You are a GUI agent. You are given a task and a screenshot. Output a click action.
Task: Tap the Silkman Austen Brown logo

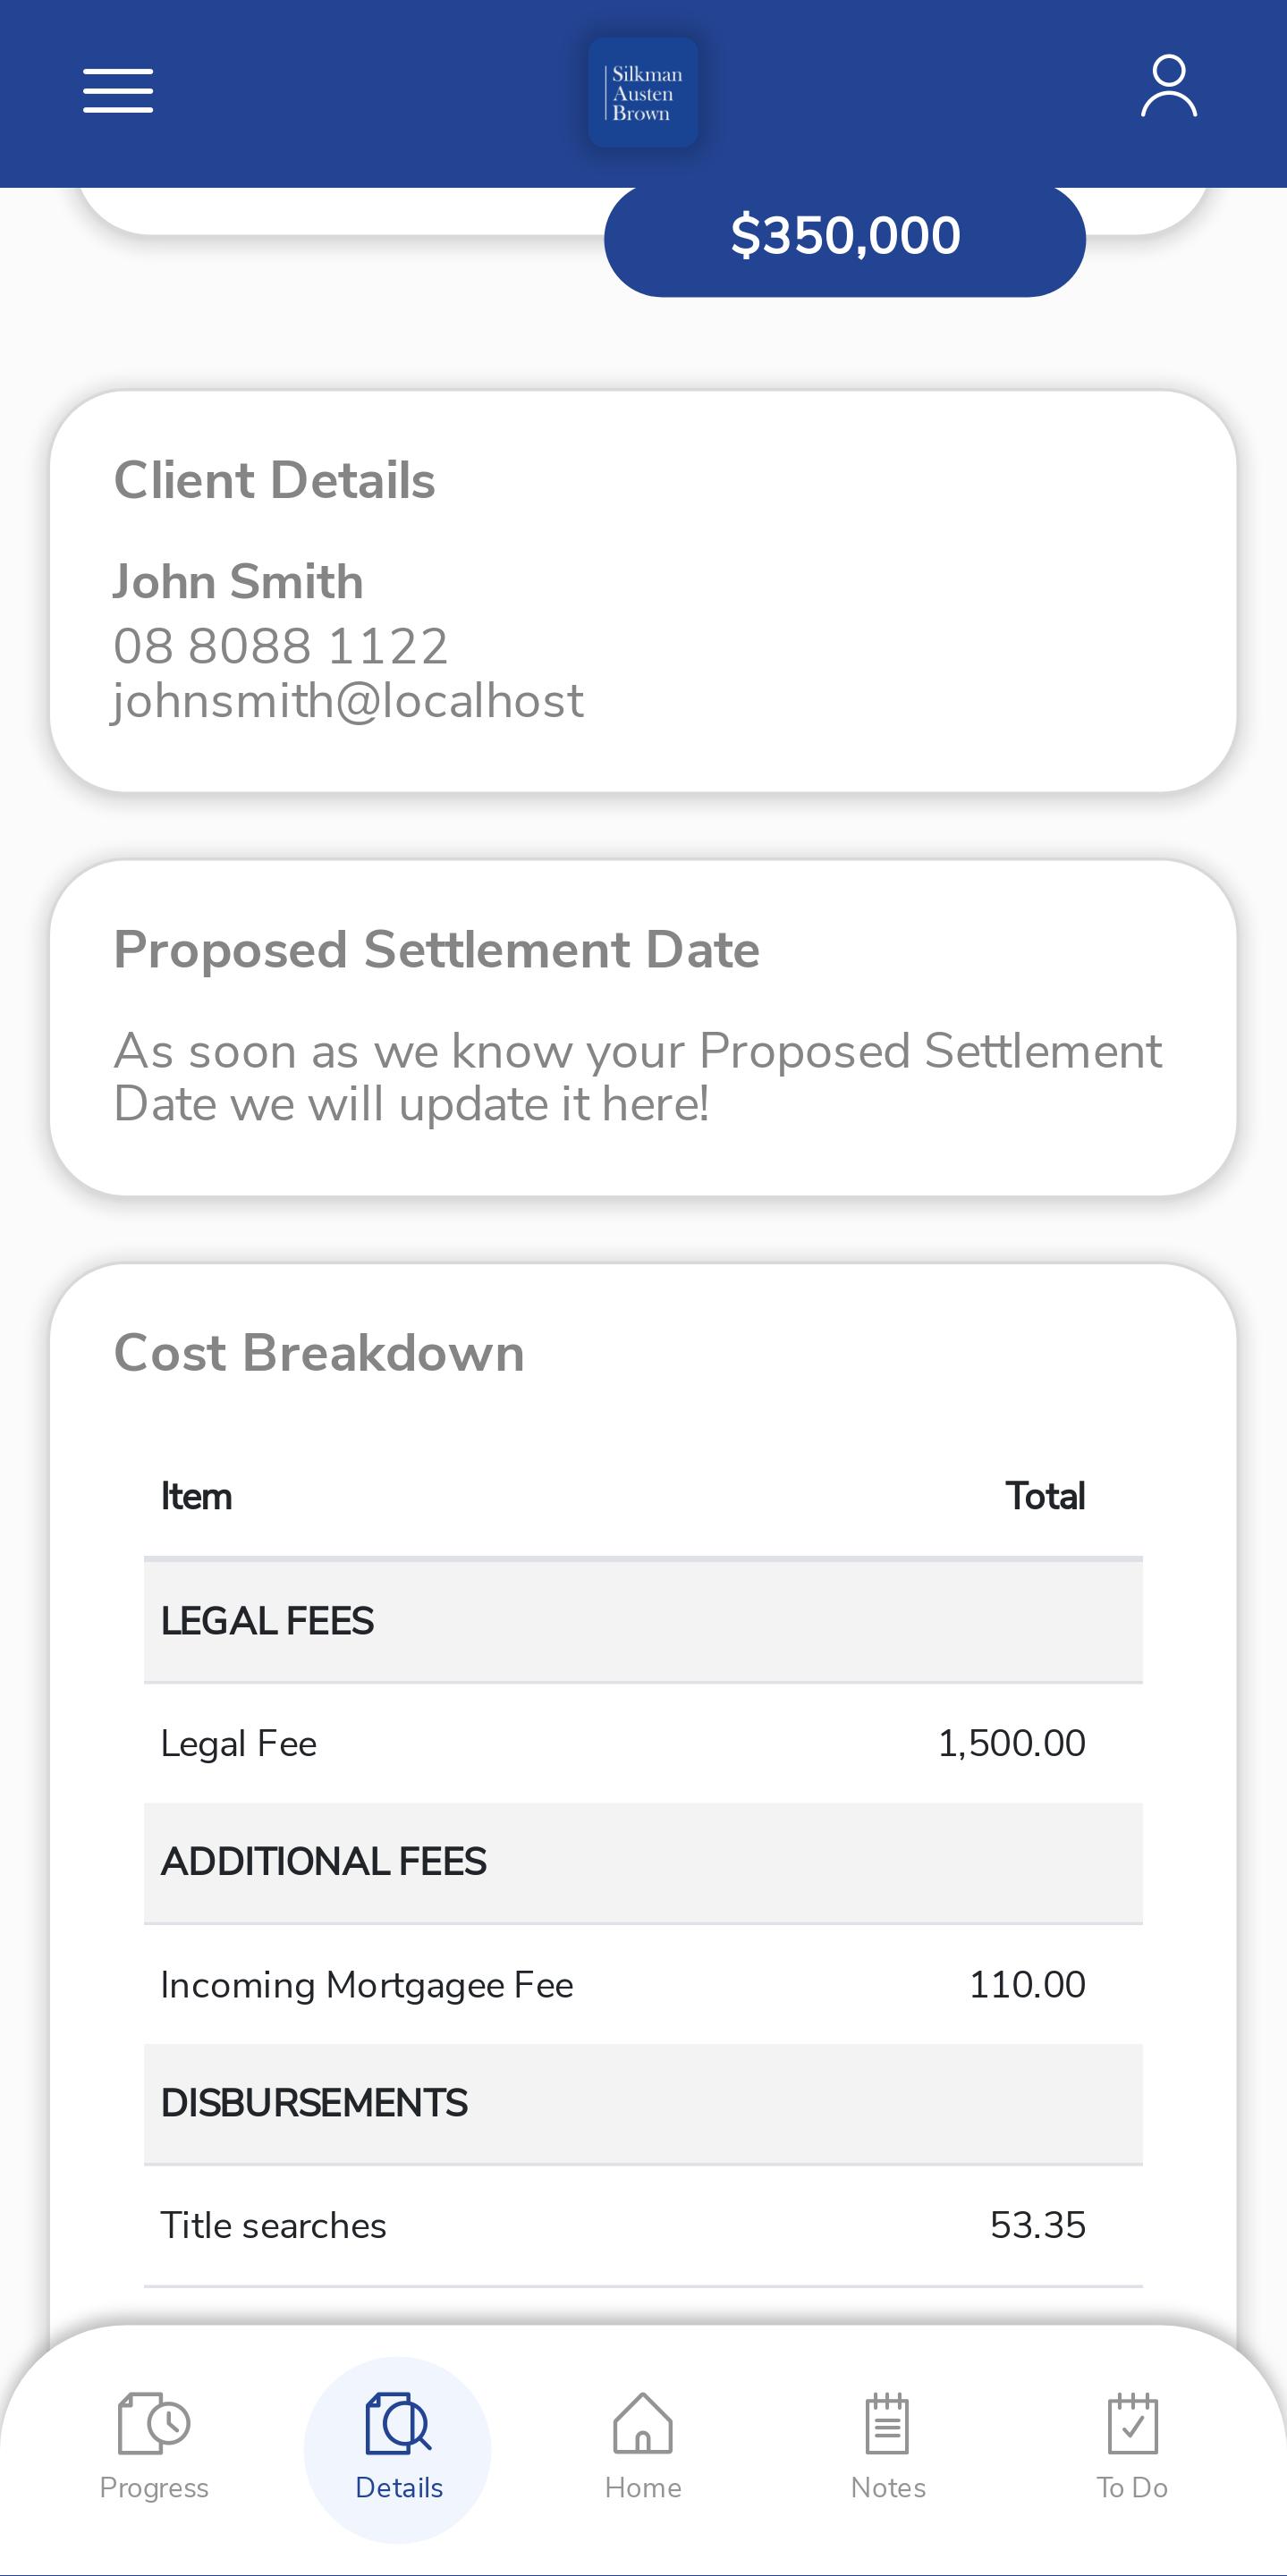click(x=643, y=93)
